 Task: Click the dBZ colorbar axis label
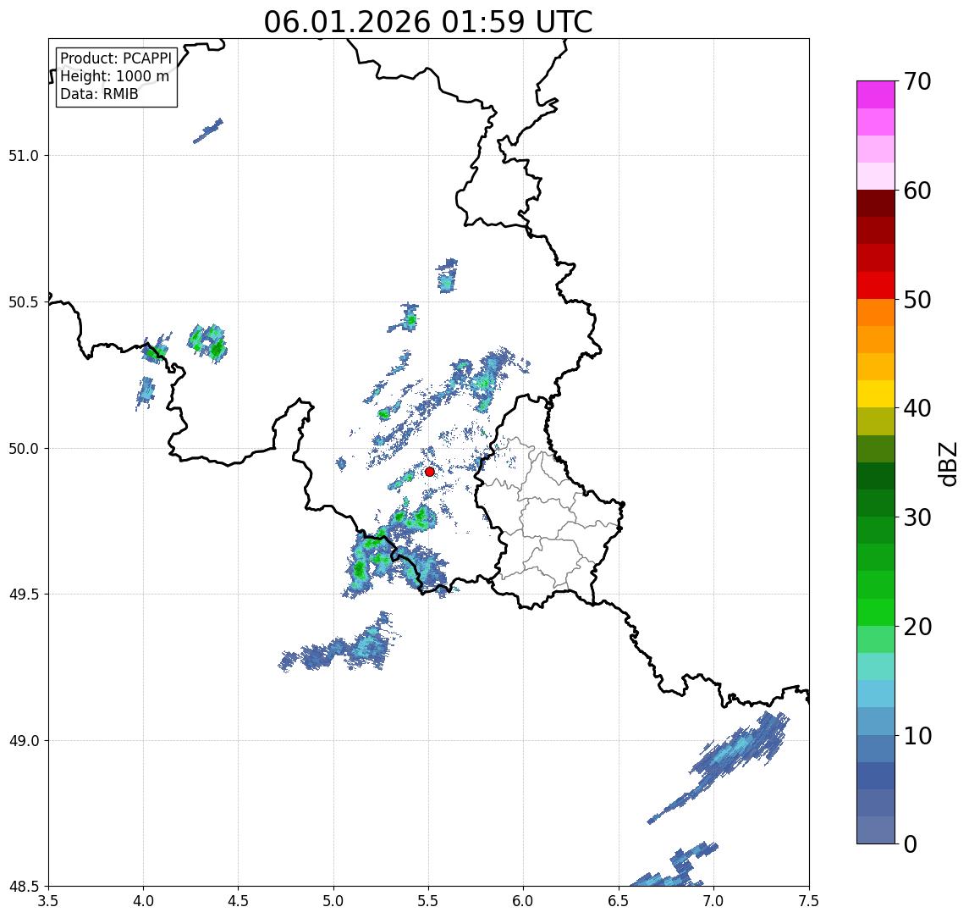pyautogui.click(x=947, y=463)
